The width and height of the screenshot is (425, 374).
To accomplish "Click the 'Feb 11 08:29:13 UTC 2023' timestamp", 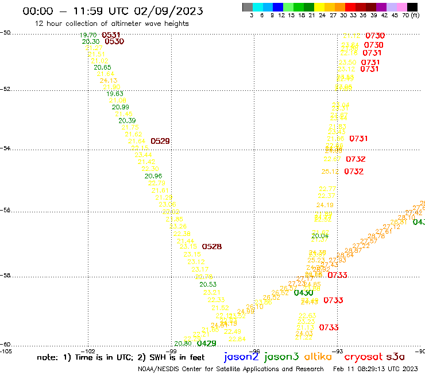I will [376, 369].
